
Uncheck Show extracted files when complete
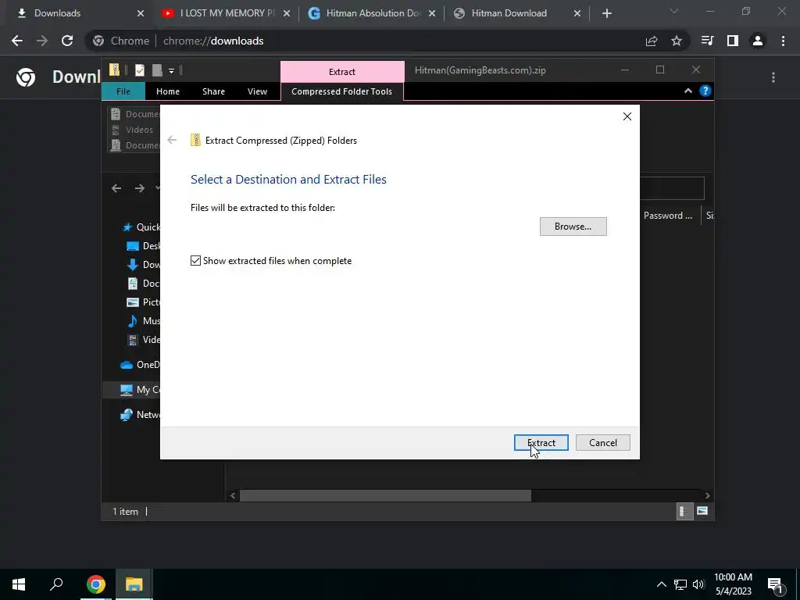tap(195, 261)
